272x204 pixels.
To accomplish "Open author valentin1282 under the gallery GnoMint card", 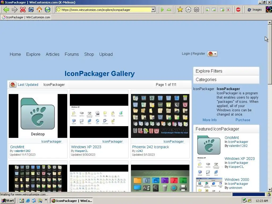I will pos(22,151).
